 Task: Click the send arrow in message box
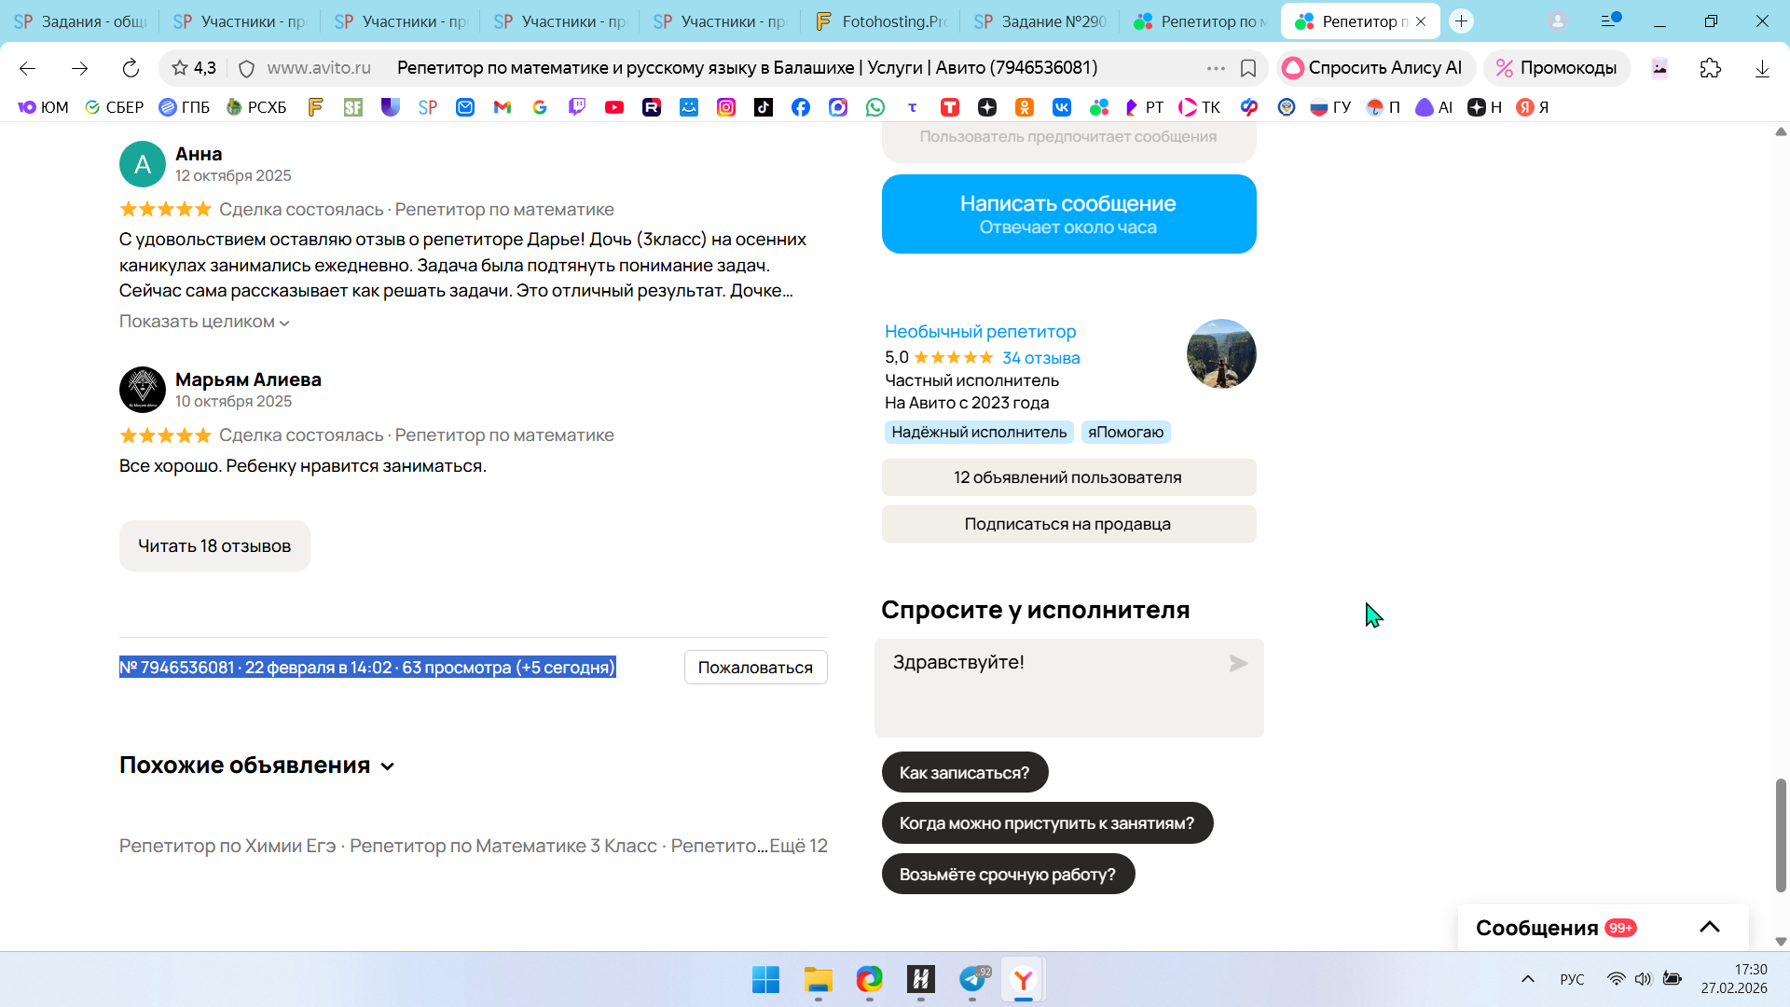point(1238,664)
